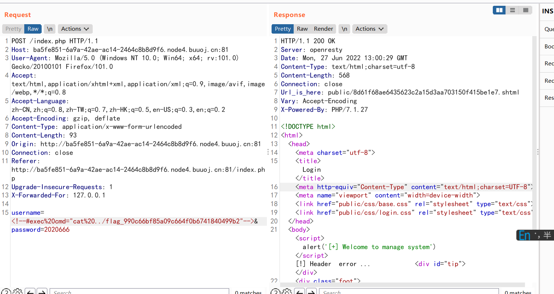This screenshot has width=554, height=294.
Task: Open Response search settings gear
Action: coord(287,292)
